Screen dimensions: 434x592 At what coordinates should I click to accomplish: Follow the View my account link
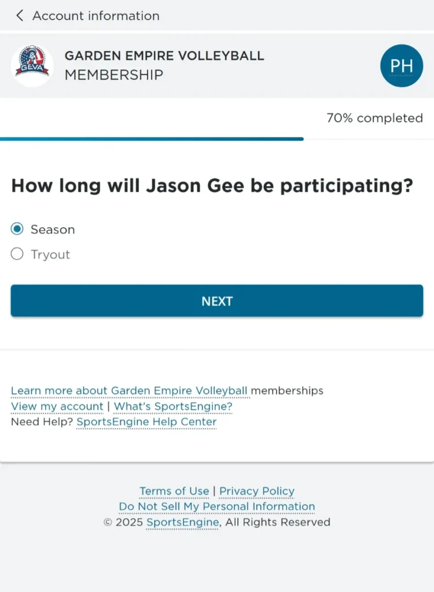point(57,406)
